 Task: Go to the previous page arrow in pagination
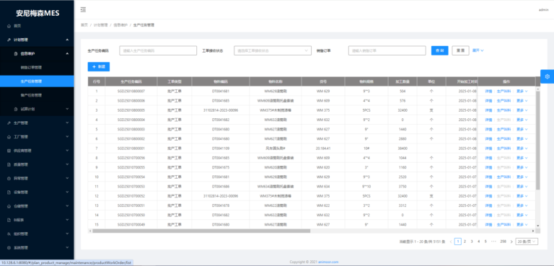[x=451, y=241]
